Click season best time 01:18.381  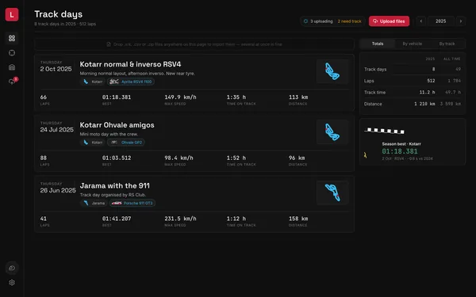coord(400,151)
